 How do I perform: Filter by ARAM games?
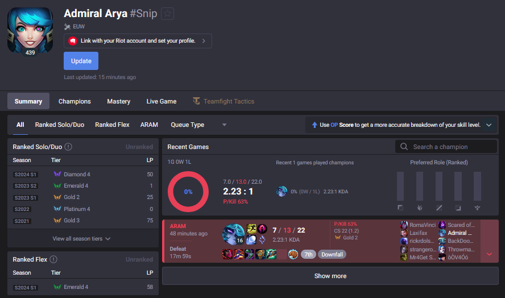[149, 125]
